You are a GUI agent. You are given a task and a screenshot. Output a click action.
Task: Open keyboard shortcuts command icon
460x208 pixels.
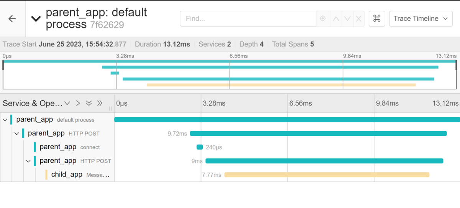[377, 18]
